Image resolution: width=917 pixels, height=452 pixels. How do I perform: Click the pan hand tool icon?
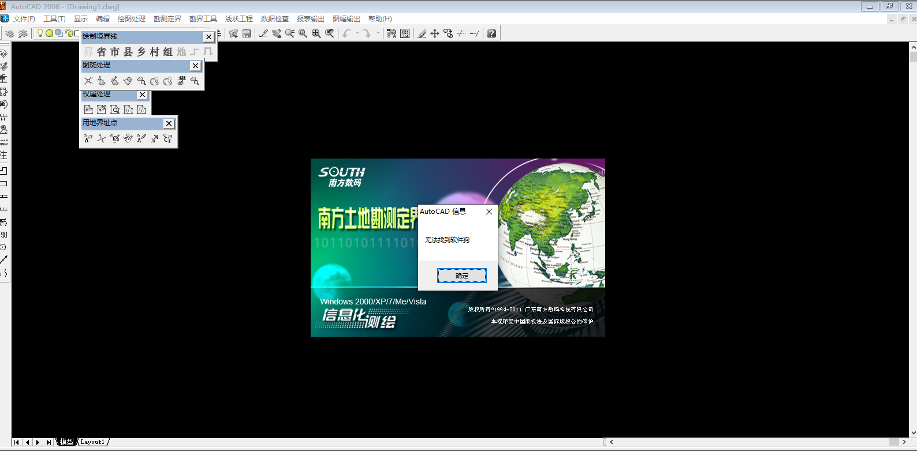277,33
